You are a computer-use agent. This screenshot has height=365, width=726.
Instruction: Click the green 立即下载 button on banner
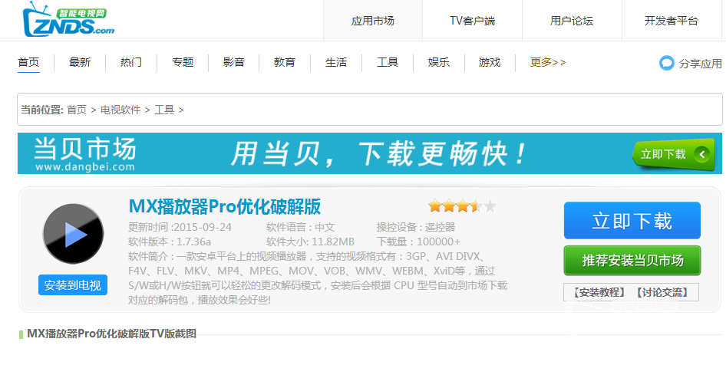click(x=674, y=155)
